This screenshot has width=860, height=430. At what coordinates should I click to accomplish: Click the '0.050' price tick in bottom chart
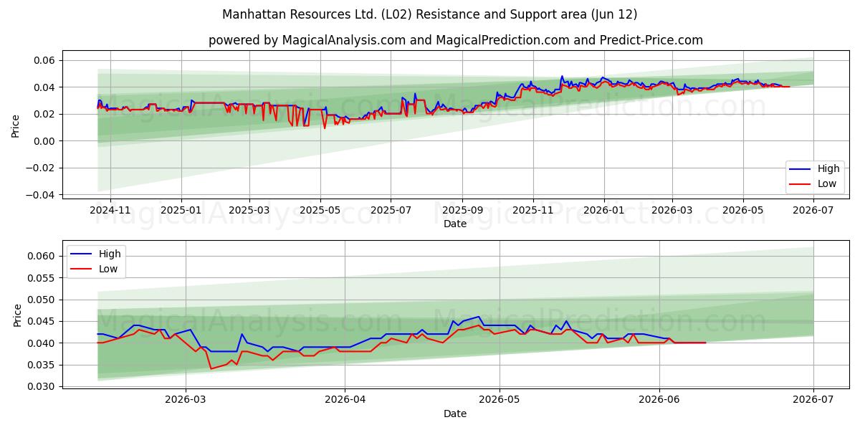tap(43, 300)
